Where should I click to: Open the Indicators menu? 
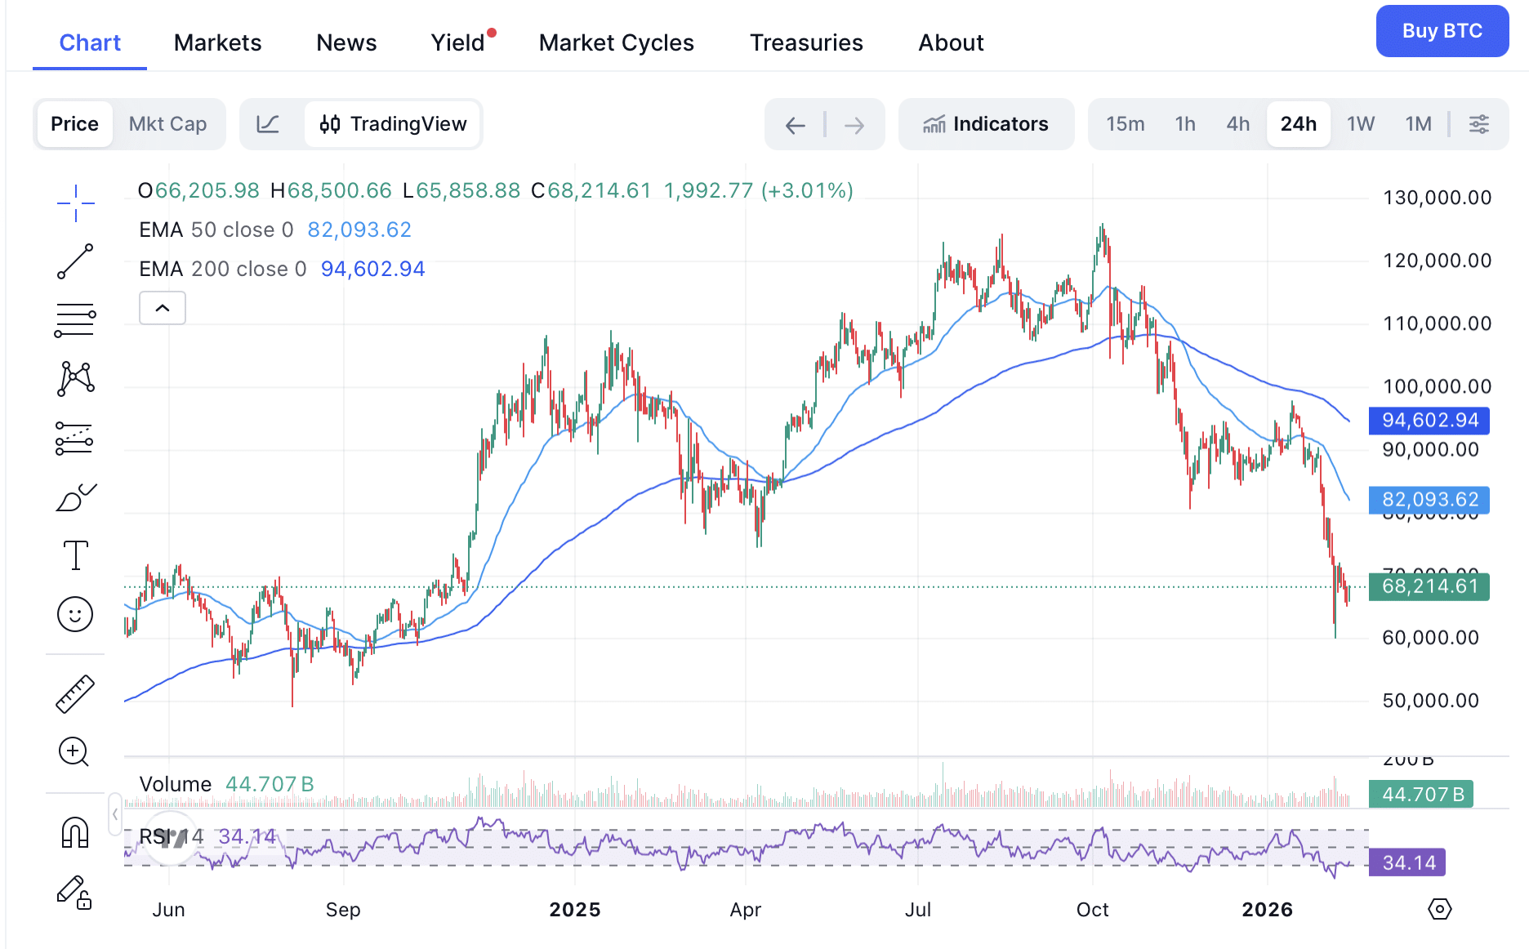pos(986,124)
